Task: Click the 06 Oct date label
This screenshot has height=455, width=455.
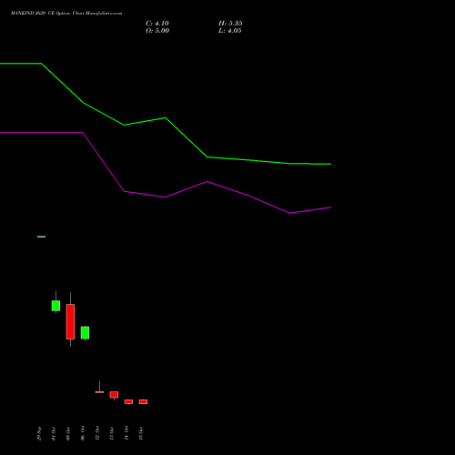Action: pos(83,433)
